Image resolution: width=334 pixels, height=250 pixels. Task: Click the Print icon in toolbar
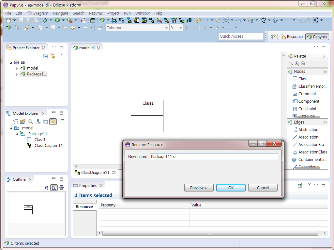tap(36, 20)
